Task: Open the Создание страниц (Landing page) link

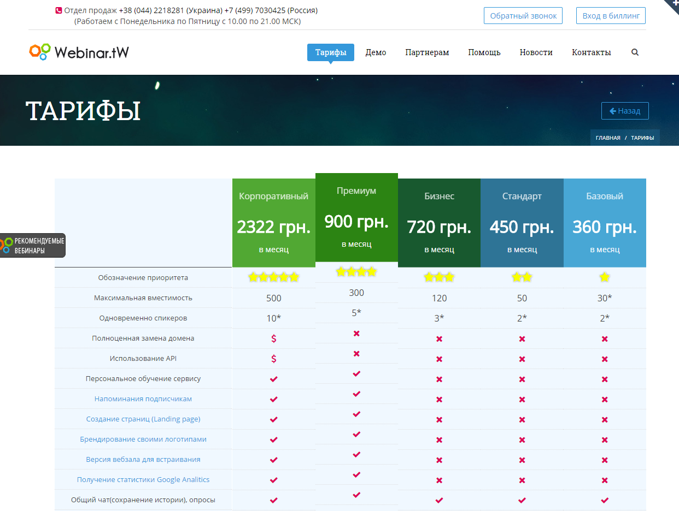Action: tap(143, 419)
